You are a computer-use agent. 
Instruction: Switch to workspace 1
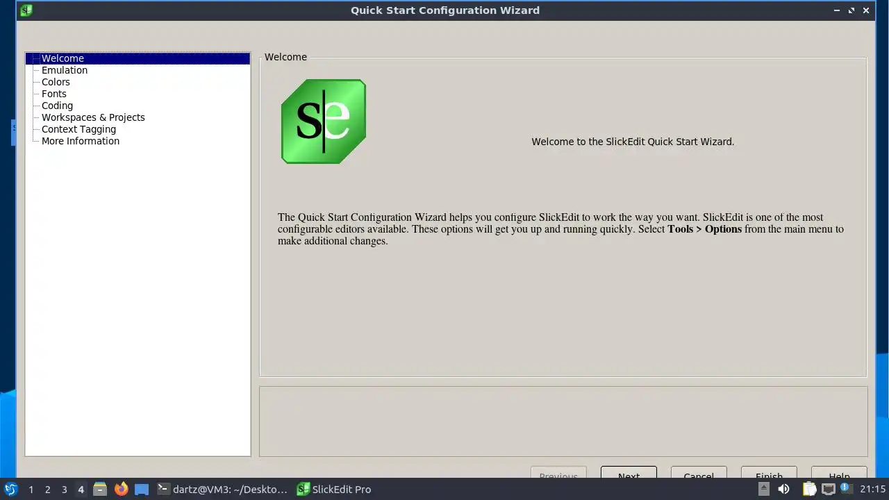[x=31, y=490]
